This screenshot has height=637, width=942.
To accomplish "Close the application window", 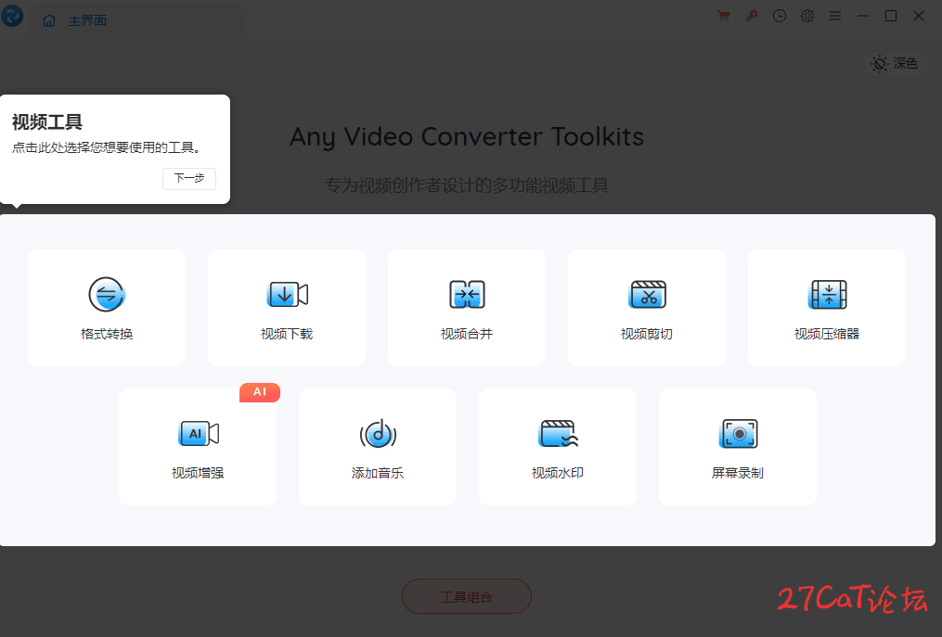I will 919,16.
